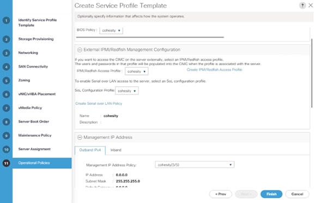Click the vertical scrollbar of the panel
The width and height of the screenshot is (315, 203).
click(312, 73)
